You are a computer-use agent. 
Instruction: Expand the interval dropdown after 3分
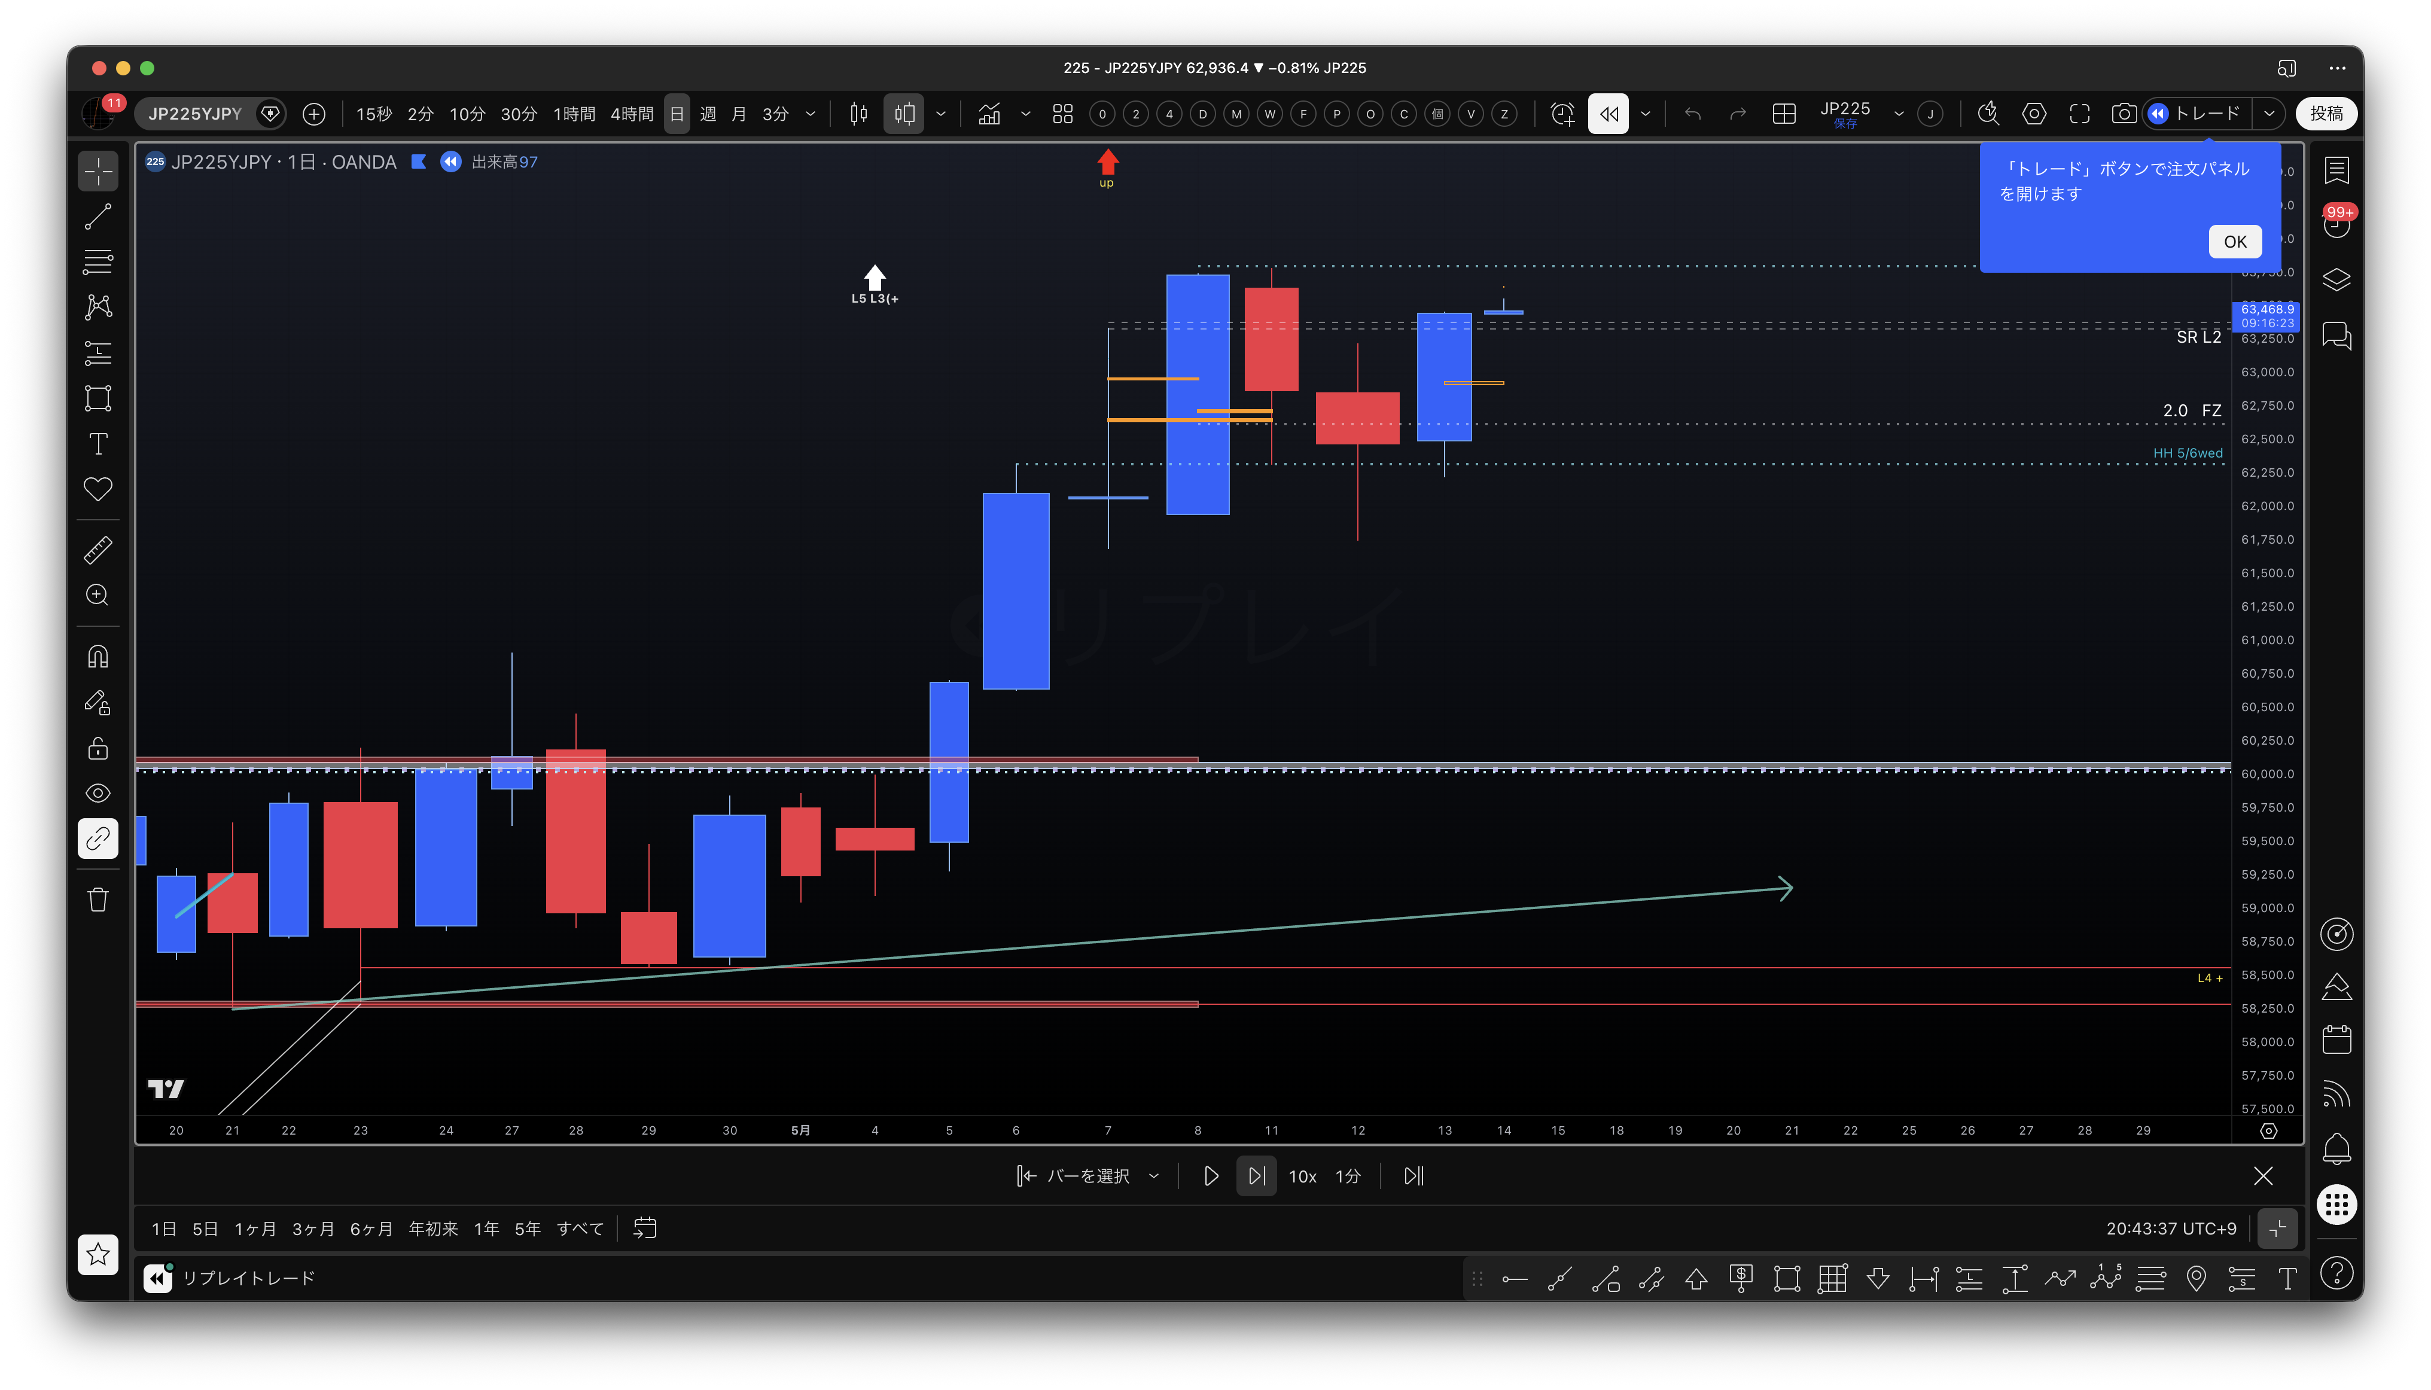[811, 114]
